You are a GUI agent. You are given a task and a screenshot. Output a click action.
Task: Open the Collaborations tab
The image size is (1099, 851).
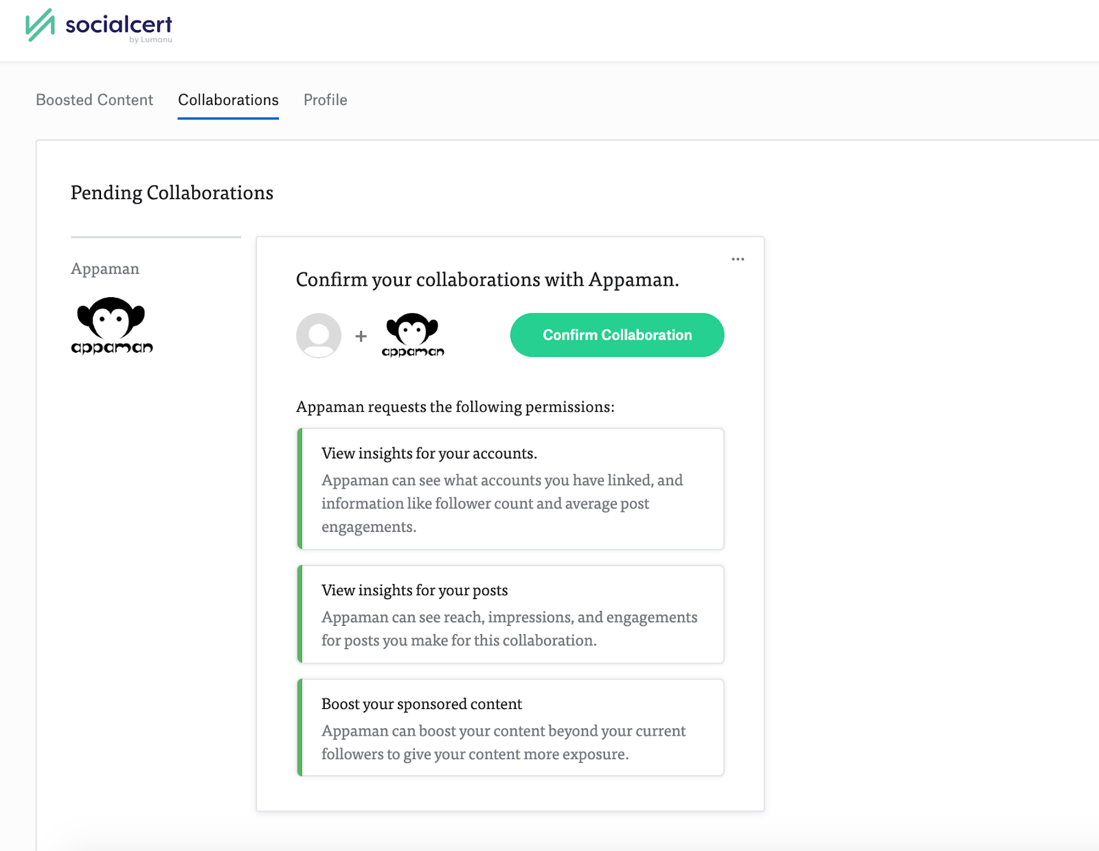[228, 100]
